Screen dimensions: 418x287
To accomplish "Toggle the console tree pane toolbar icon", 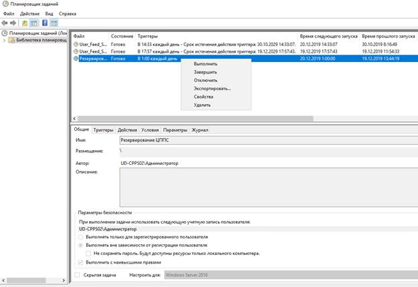I will tap(34, 23).
